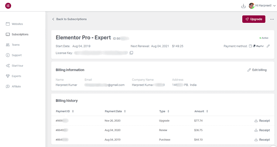Select Subscriptions in the sidebar
277x147 pixels.
(x=17, y=34)
